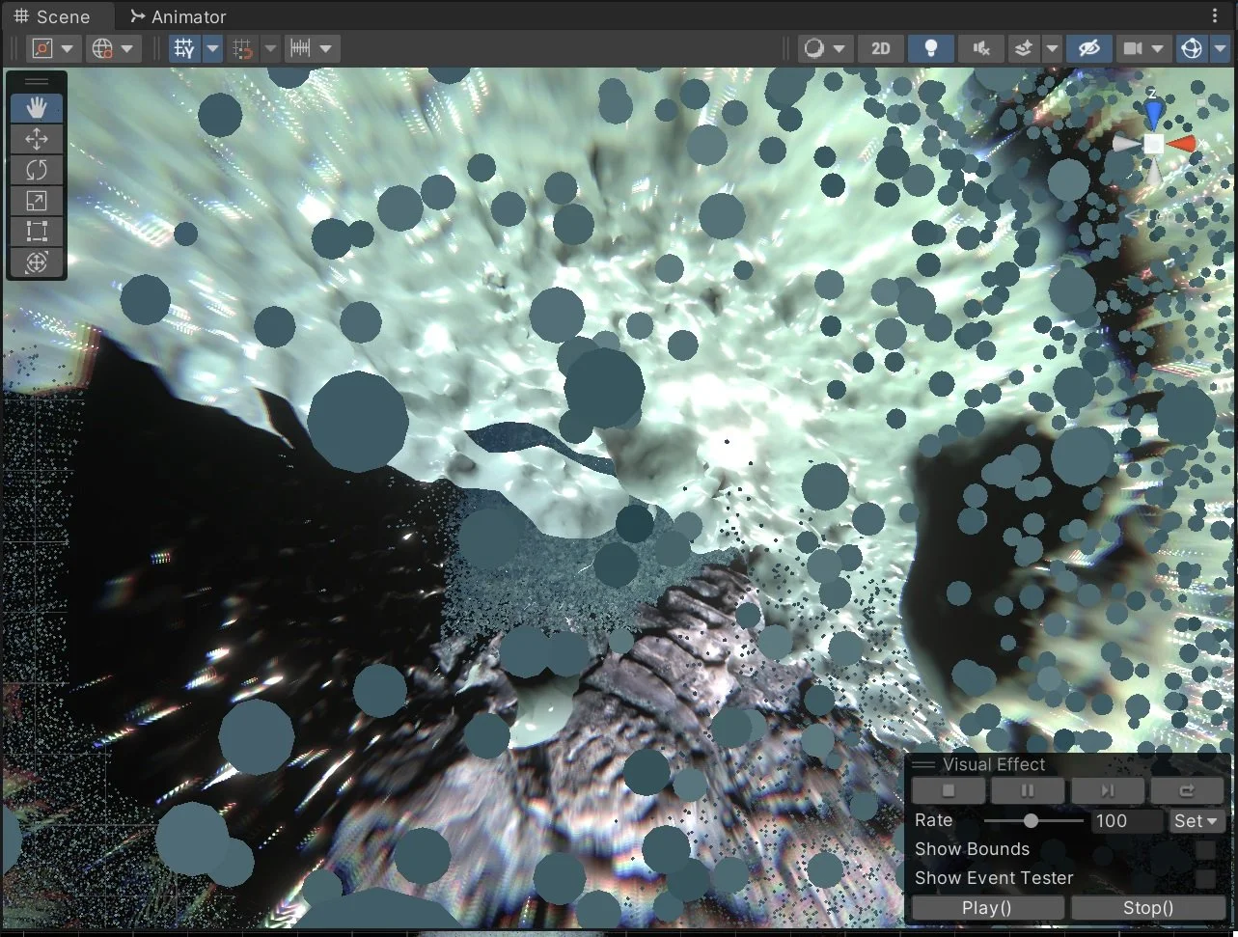Click the orientation gizmo center cube
This screenshot has height=937, width=1238.
tap(1154, 145)
